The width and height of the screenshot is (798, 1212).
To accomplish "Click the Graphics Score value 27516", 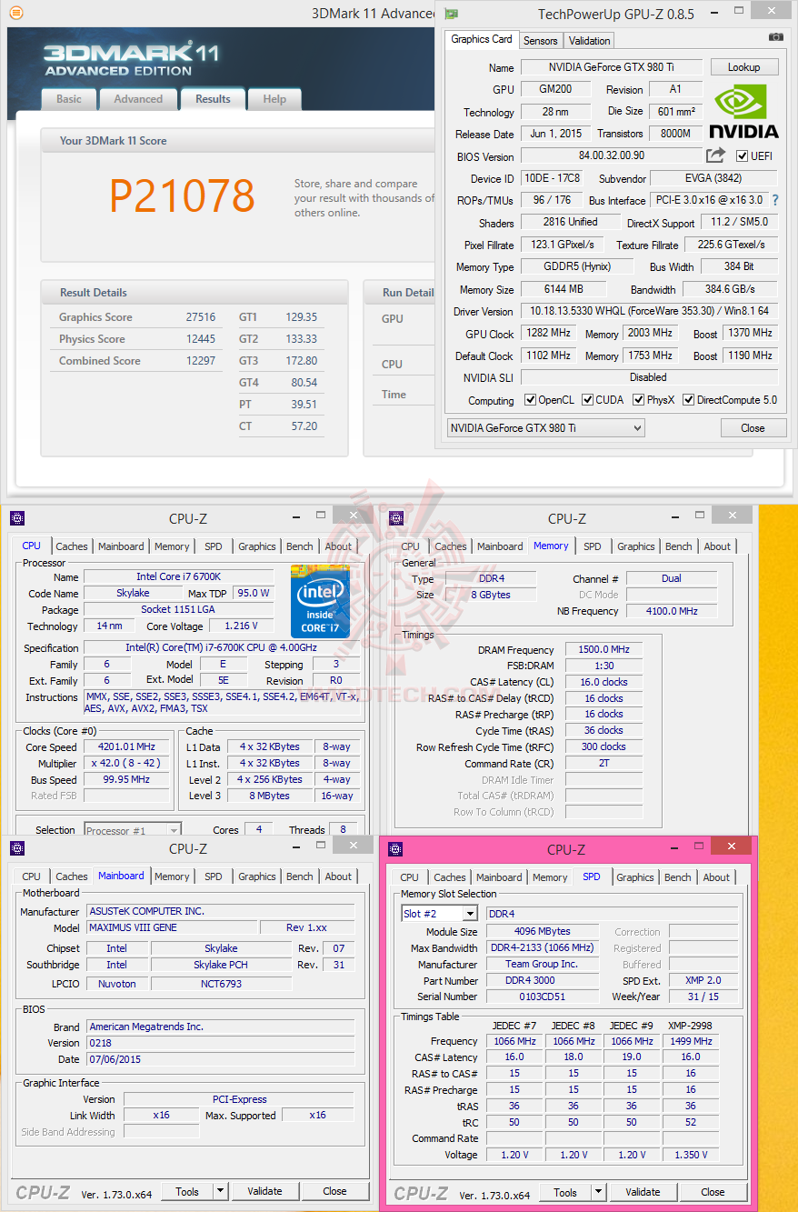I will pyautogui.click(x=201, y=317).
